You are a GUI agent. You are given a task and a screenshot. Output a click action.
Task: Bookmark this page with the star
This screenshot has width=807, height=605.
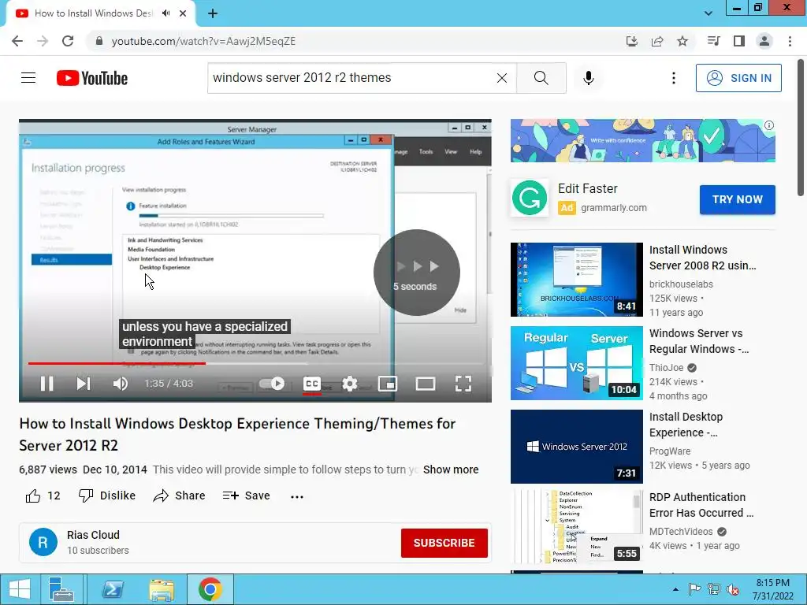tap(682, 41)
